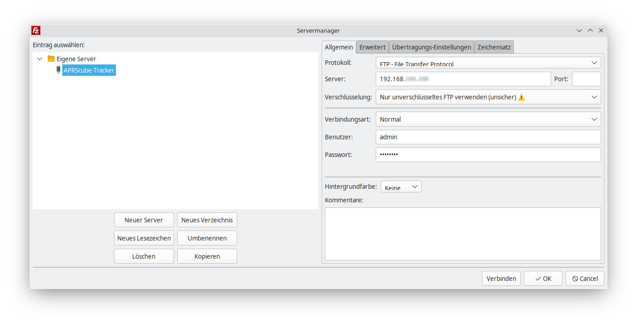
Task: Switch to the Übertragungs-Einstellungen tab
Action: [x=431, y=47]
